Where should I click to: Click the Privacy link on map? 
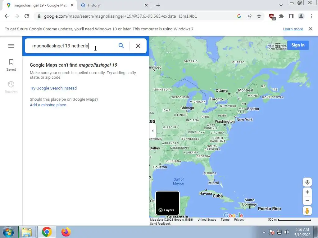pos(239,220)
